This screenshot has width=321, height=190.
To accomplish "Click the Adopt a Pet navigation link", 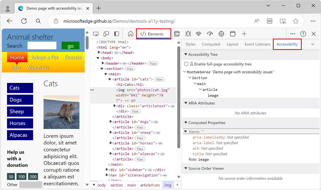I will pos(44,57).
